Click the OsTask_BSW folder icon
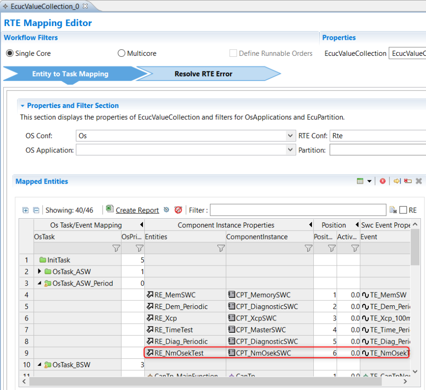Viewport: 426px width, 390px height. (48, 365)
